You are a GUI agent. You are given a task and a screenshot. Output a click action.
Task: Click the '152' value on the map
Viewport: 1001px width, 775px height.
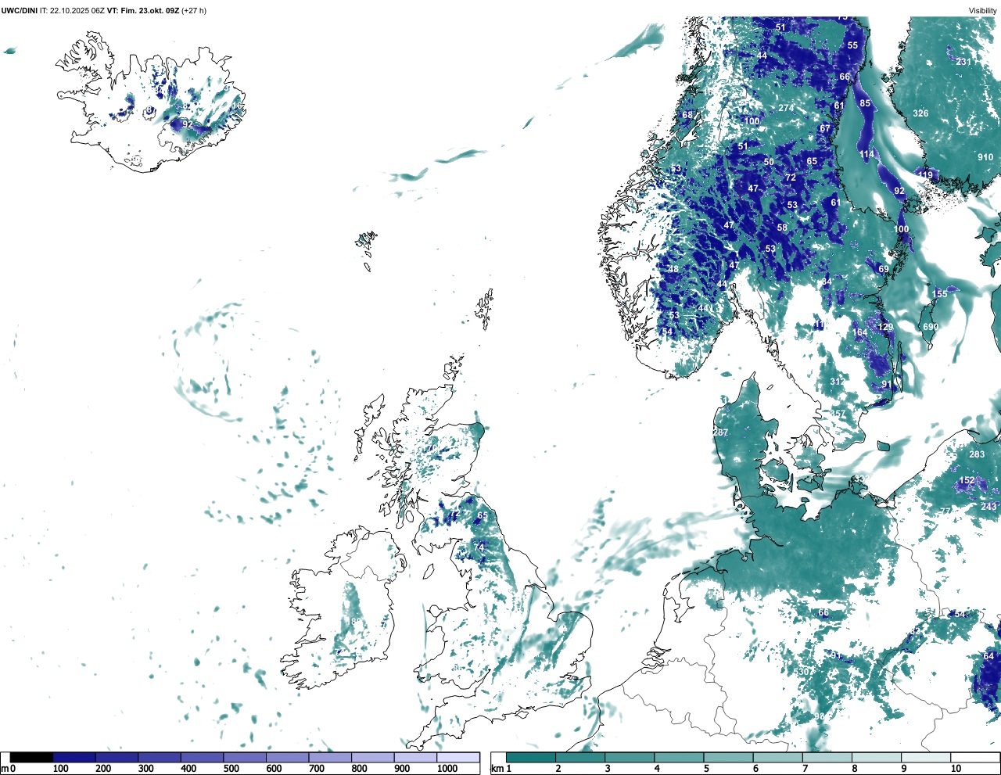[x=967, y=481]
